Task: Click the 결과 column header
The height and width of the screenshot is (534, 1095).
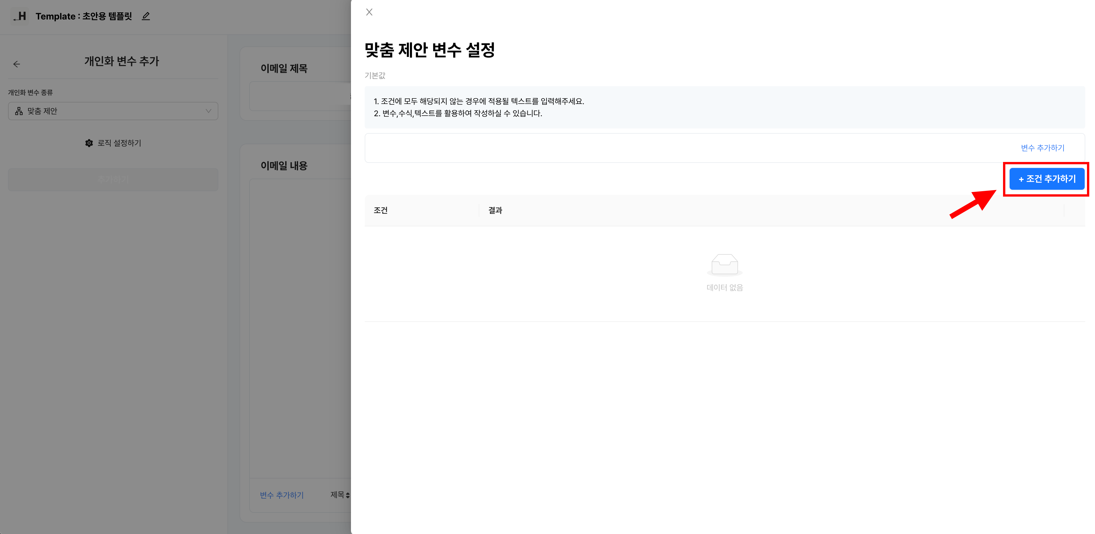Action: 495,210
